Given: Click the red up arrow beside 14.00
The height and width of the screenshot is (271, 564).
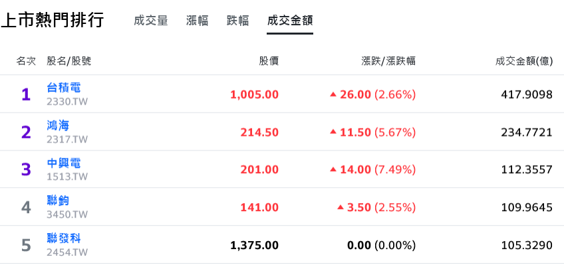Looking at the screenshot, I should (333, 170).
